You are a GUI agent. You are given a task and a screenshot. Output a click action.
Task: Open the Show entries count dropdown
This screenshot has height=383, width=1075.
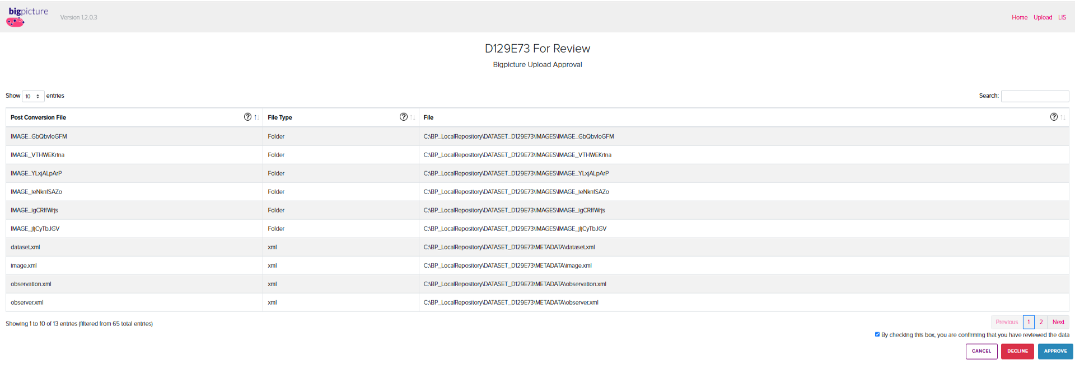point(33,96)
